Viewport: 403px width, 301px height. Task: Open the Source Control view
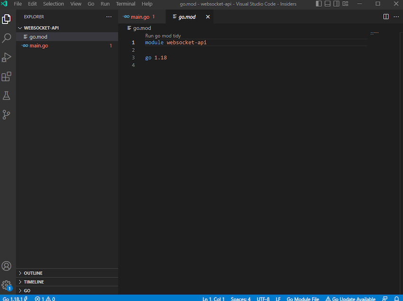7,115
